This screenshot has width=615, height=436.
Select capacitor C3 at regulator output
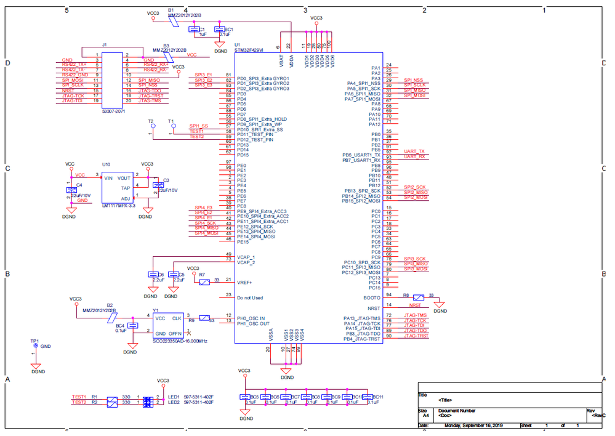pos(158,185)
